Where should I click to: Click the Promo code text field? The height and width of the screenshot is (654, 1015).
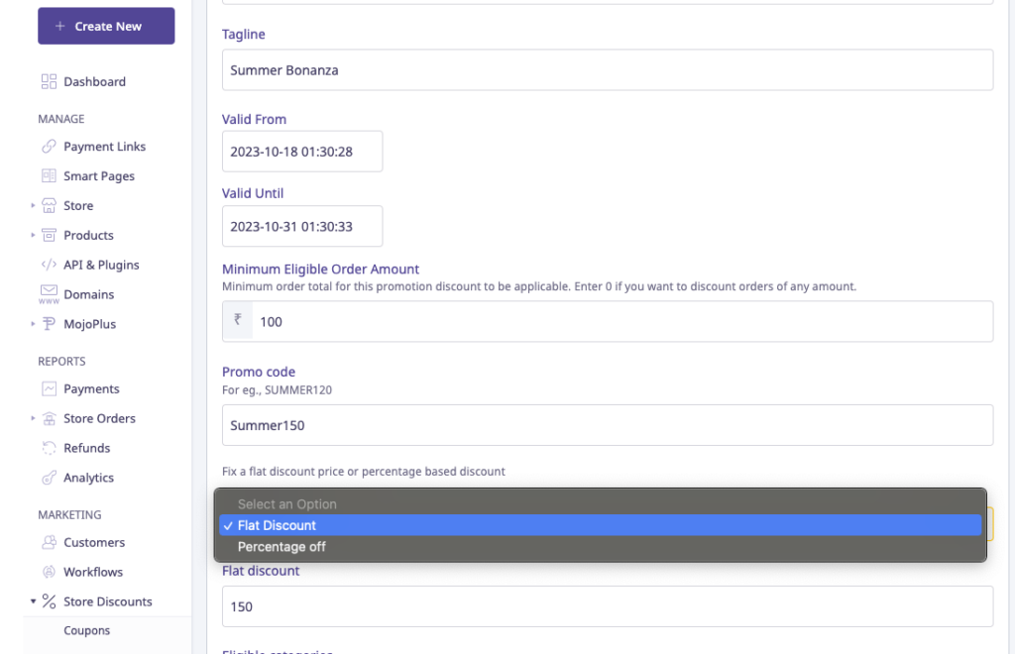pyautogui.click(x=607, y=425)
